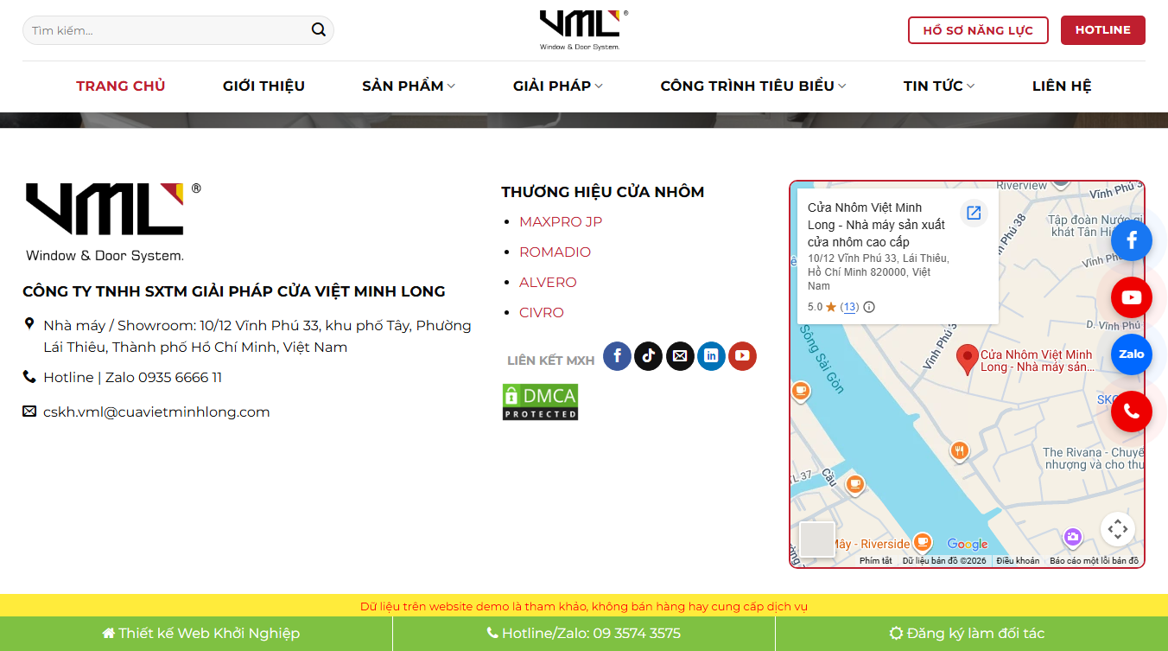Click Thiết kế Web Khởi Nghiệp bar link
Viewport: 1168px width, 651px height.
(200, 634)
